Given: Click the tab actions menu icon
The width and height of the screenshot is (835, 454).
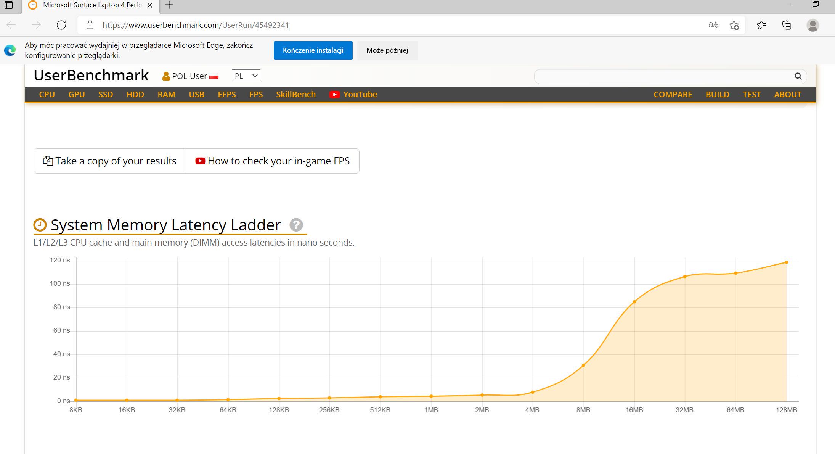Looking at the screenshot, I should 8,5.
